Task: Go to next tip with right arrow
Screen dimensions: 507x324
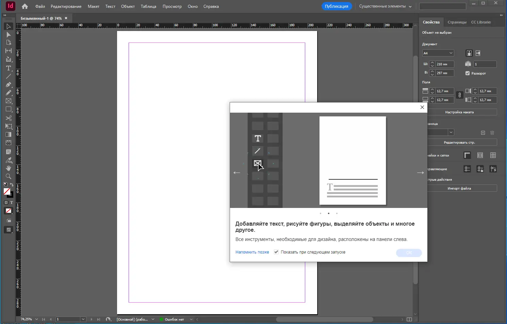Action: coord(420,173)
